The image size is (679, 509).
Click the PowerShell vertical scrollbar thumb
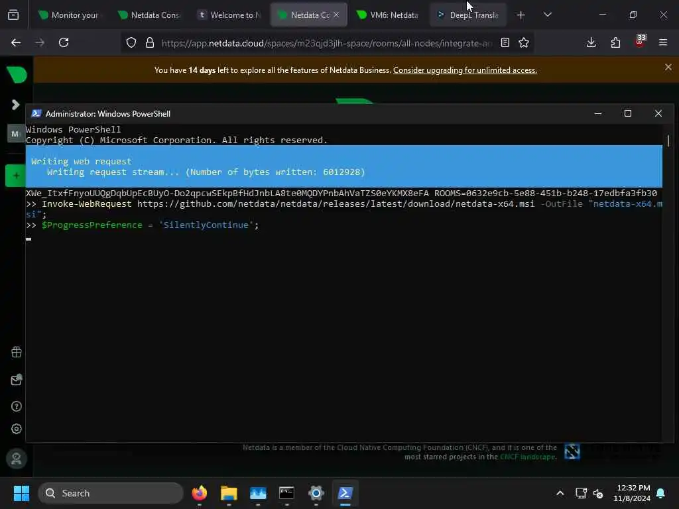[x=668, y=141]
